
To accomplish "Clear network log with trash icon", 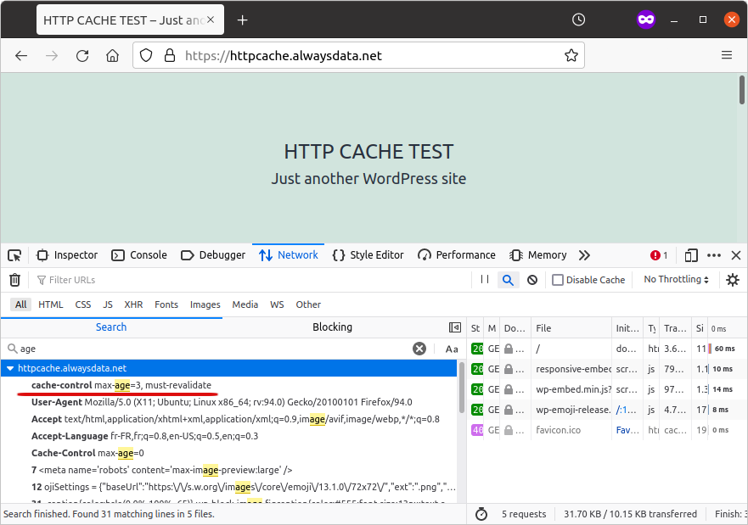I will [14, 280].
